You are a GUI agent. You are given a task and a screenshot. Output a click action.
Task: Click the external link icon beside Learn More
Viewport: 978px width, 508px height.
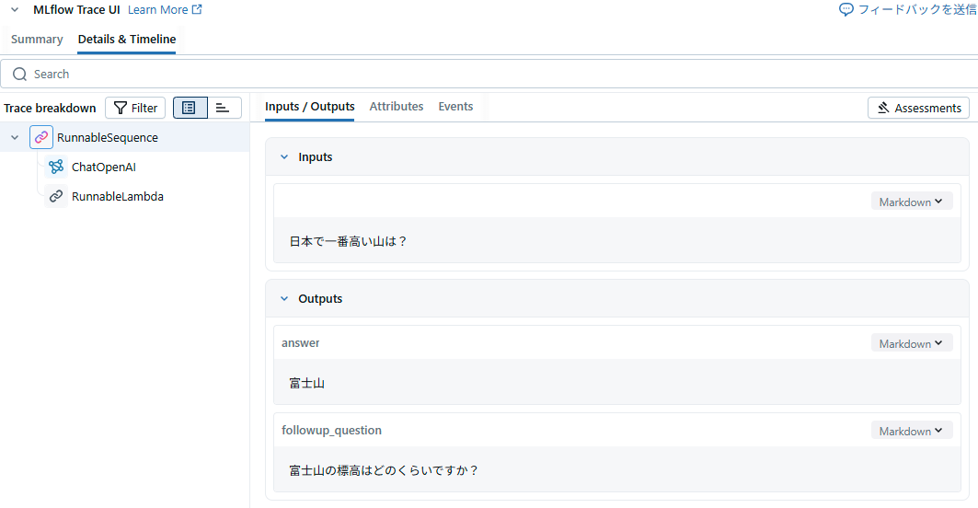pos(197,9)
